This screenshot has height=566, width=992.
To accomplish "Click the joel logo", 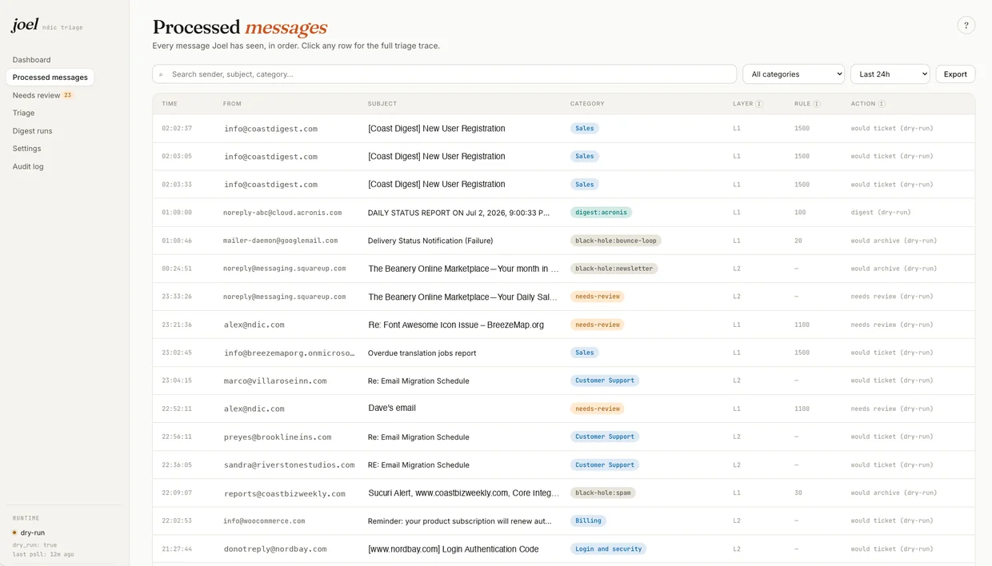I will tap(25, 25).
